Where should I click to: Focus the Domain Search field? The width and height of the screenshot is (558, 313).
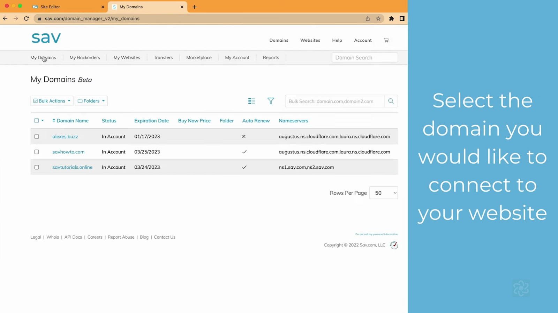pos(365,58)
